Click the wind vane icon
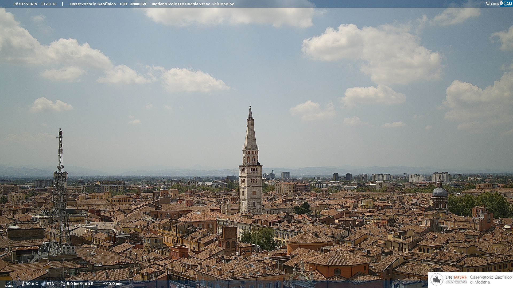 (63, 284)
